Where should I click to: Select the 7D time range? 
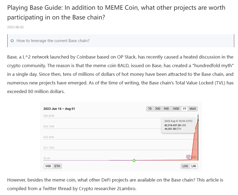(150, 109)
